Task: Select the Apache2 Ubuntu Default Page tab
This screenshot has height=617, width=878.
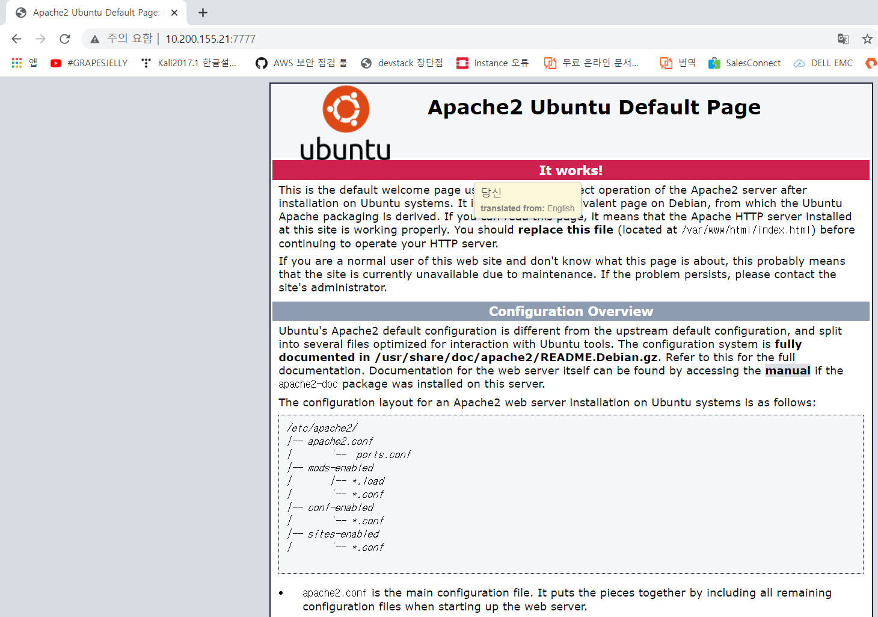Action: tap(96, 13)
